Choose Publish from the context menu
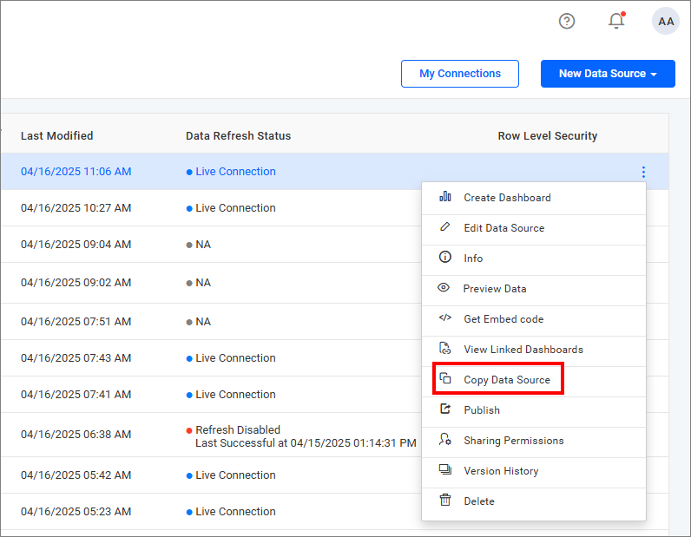The width and height of the screenshot is (691, 537). [534, 410]
